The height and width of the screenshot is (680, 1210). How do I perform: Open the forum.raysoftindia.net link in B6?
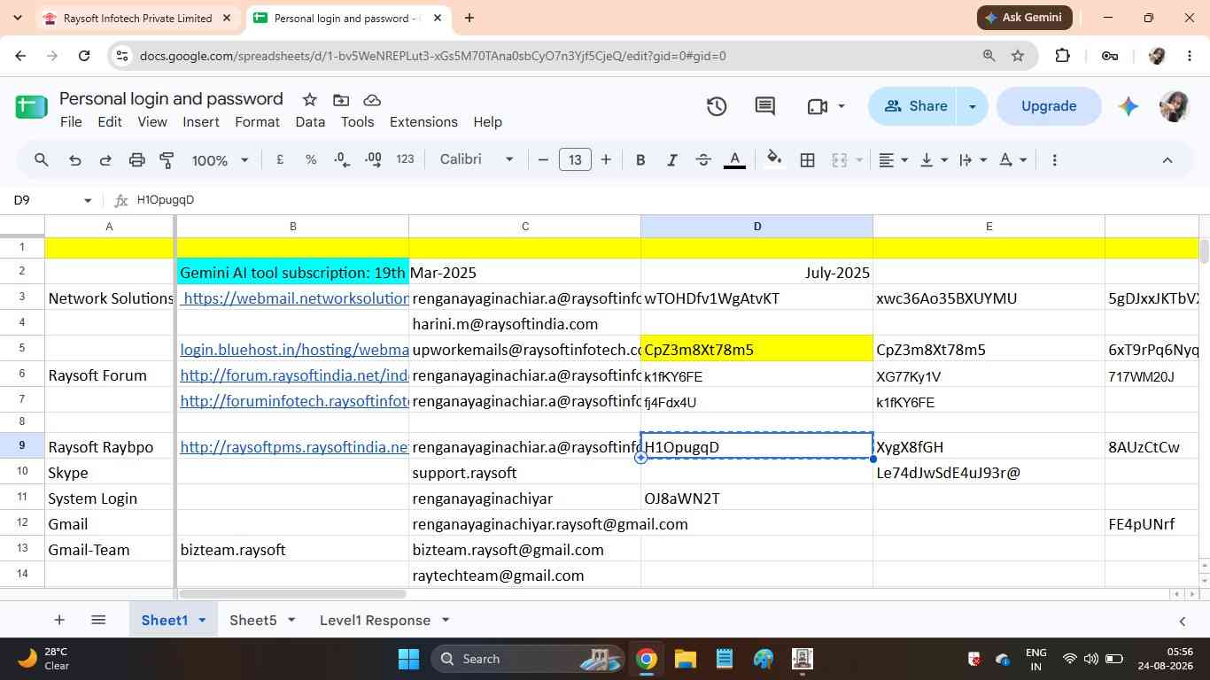click(x=294, y=375)
